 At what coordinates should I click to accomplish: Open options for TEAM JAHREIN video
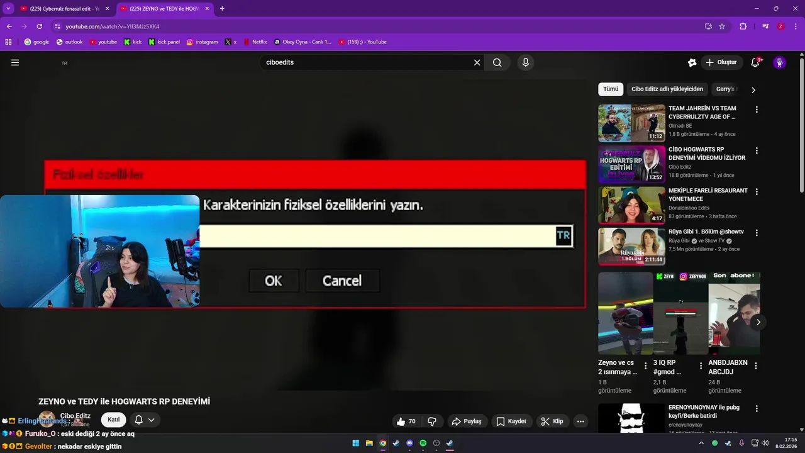757,109
